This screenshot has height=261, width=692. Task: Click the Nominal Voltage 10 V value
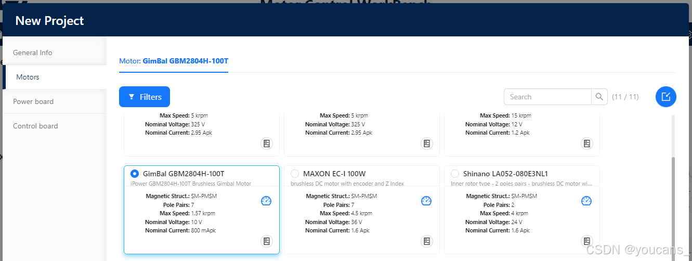click(x=197, y=222)
